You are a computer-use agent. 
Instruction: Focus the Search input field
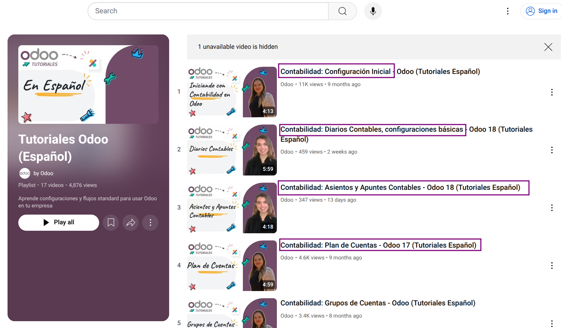208,11
